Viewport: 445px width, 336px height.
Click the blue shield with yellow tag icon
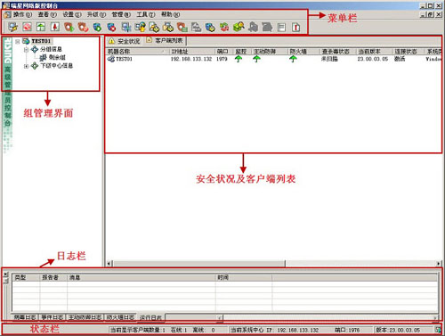coord(210,28)
